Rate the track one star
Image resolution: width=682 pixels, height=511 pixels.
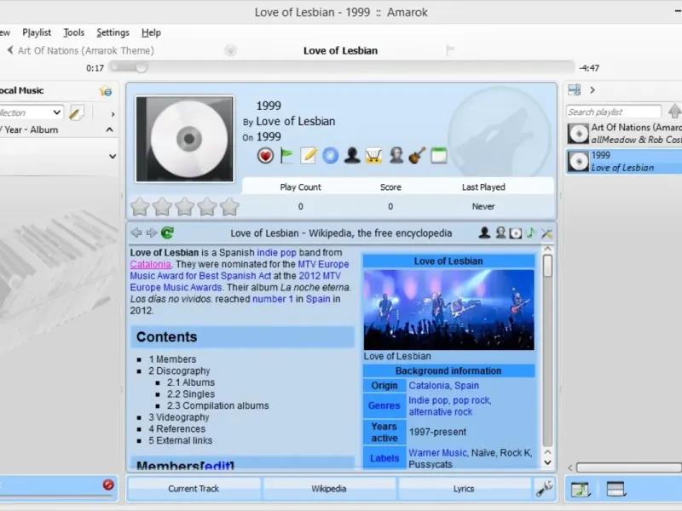point(140,207)
